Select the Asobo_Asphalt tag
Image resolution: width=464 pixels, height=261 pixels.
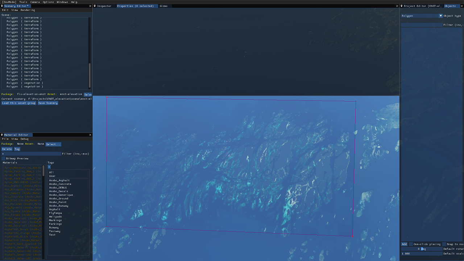point(59,181)
